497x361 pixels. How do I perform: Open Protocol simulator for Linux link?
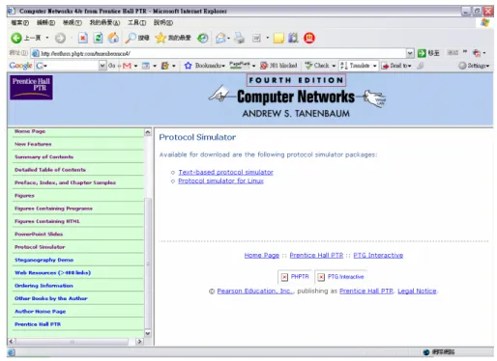tap(220, 180)
